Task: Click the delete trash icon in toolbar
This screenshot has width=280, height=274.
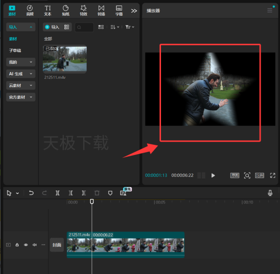Action: (x=97, y=193)
